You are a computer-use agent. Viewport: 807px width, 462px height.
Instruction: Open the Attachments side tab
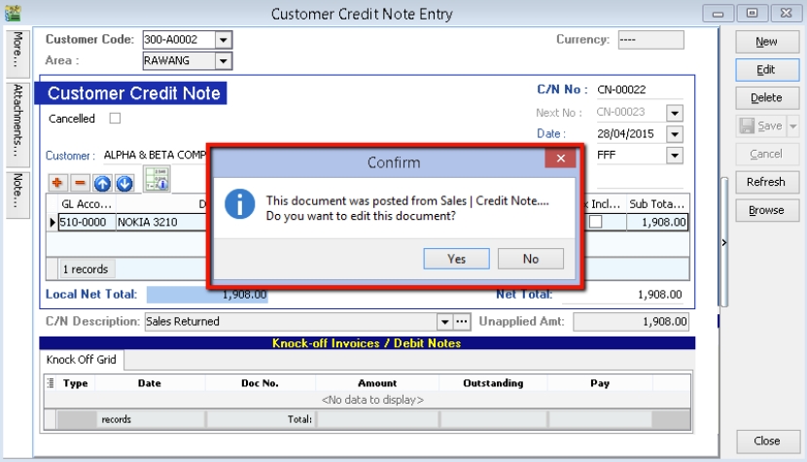tap(18, 122)
